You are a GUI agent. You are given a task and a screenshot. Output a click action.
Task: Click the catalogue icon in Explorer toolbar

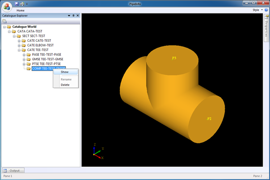point(5,21)
